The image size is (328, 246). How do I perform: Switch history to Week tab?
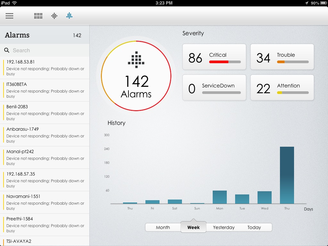pos(193,227)
